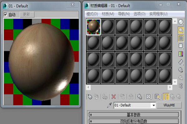Viewport: 187px width, 124px height.
Task: Click the sample slots scroll left arrow
Action: pyautogui.click(x=88, y=87)
